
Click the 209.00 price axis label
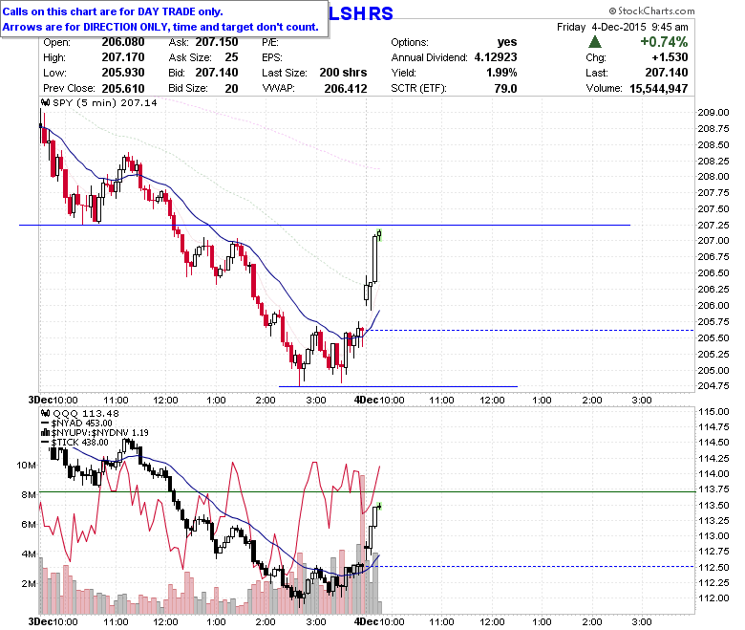[713, 112]
